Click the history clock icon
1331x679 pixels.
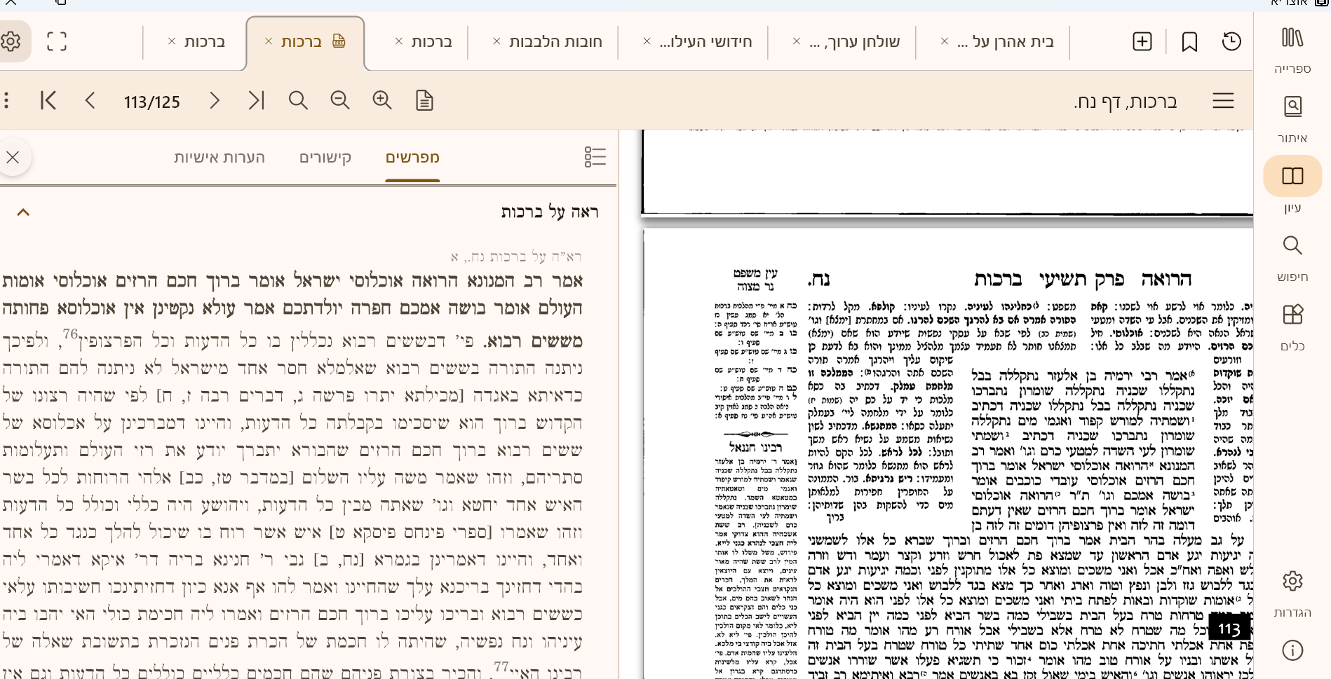point(1231,42)
